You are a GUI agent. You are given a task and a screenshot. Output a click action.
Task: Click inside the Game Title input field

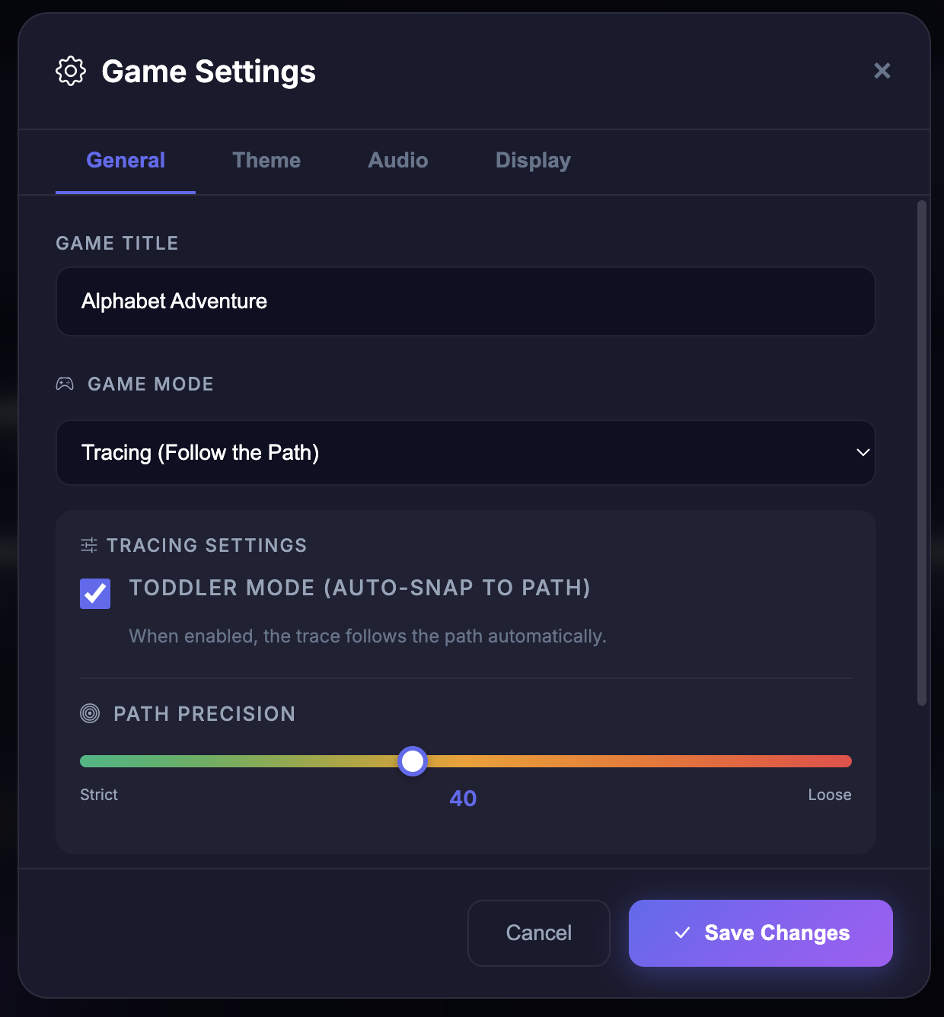[465, 301]
